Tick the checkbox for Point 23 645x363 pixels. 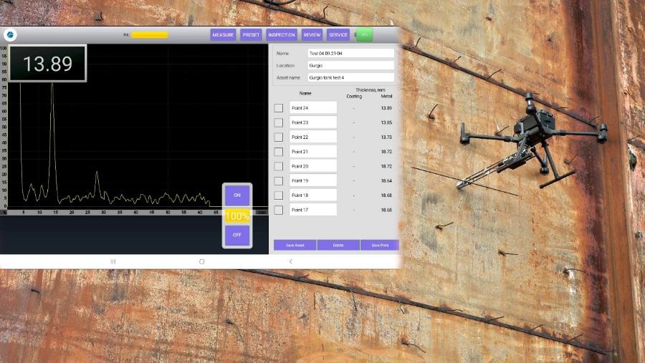(x=279, y=122)
